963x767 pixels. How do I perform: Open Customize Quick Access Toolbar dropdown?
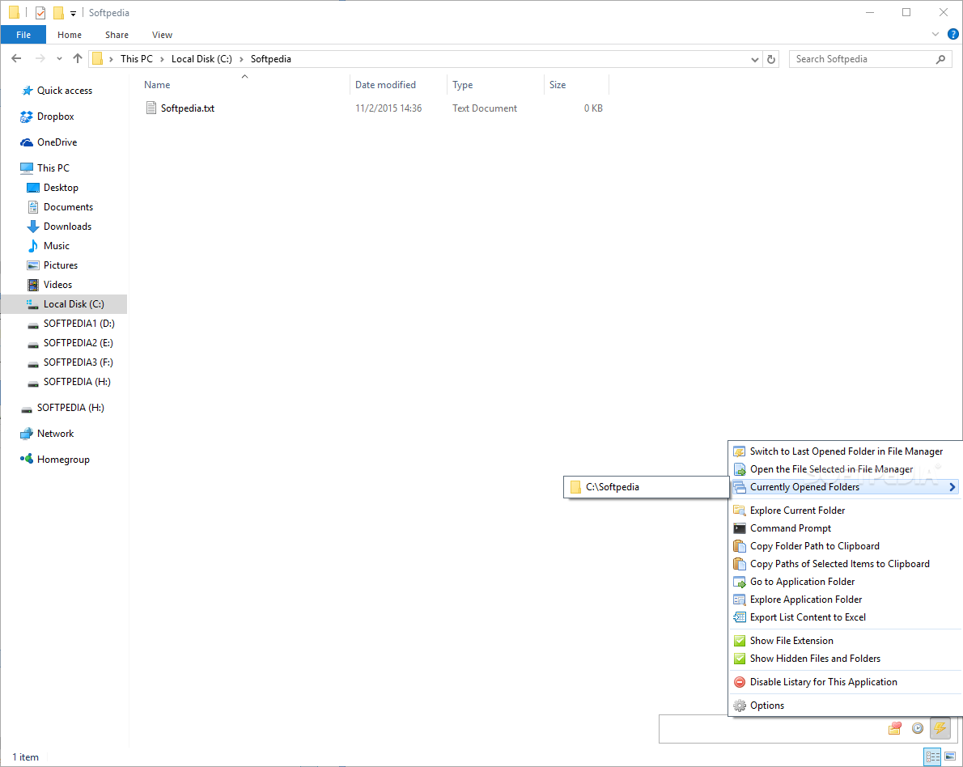click(x=73, y=13)
